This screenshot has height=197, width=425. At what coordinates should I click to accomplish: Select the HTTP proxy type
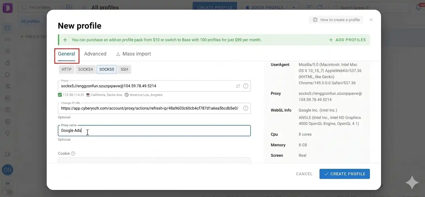(x=67, y=69)
